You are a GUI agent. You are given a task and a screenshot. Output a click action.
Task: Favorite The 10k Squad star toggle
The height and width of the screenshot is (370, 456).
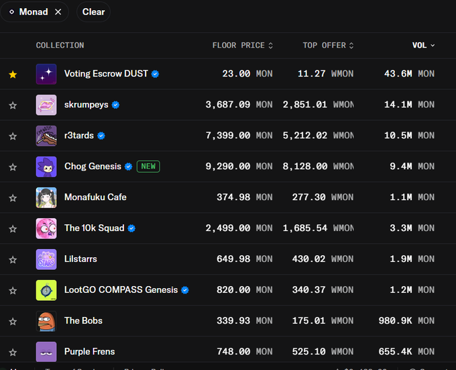[13, 229]
